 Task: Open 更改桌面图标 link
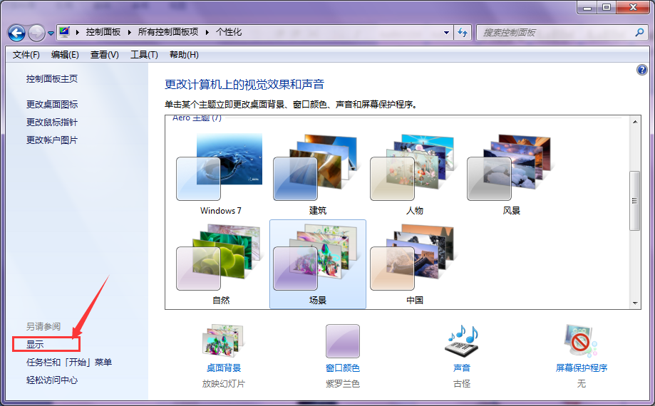point(52,104)
